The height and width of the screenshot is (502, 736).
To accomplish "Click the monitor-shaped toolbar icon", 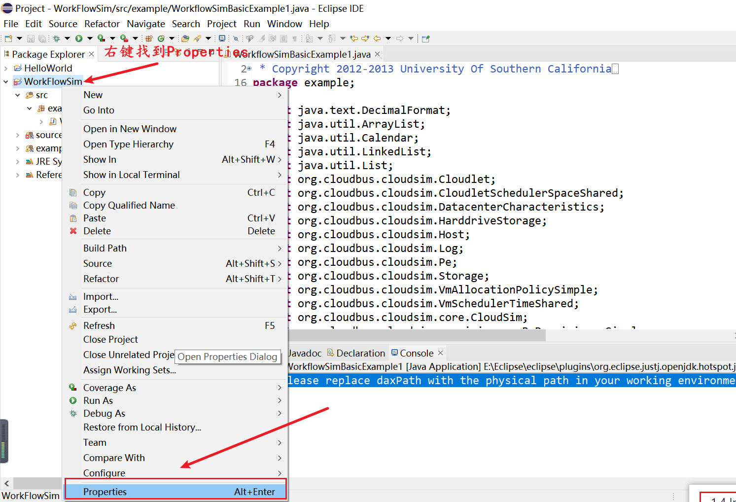I will (222, 38).
